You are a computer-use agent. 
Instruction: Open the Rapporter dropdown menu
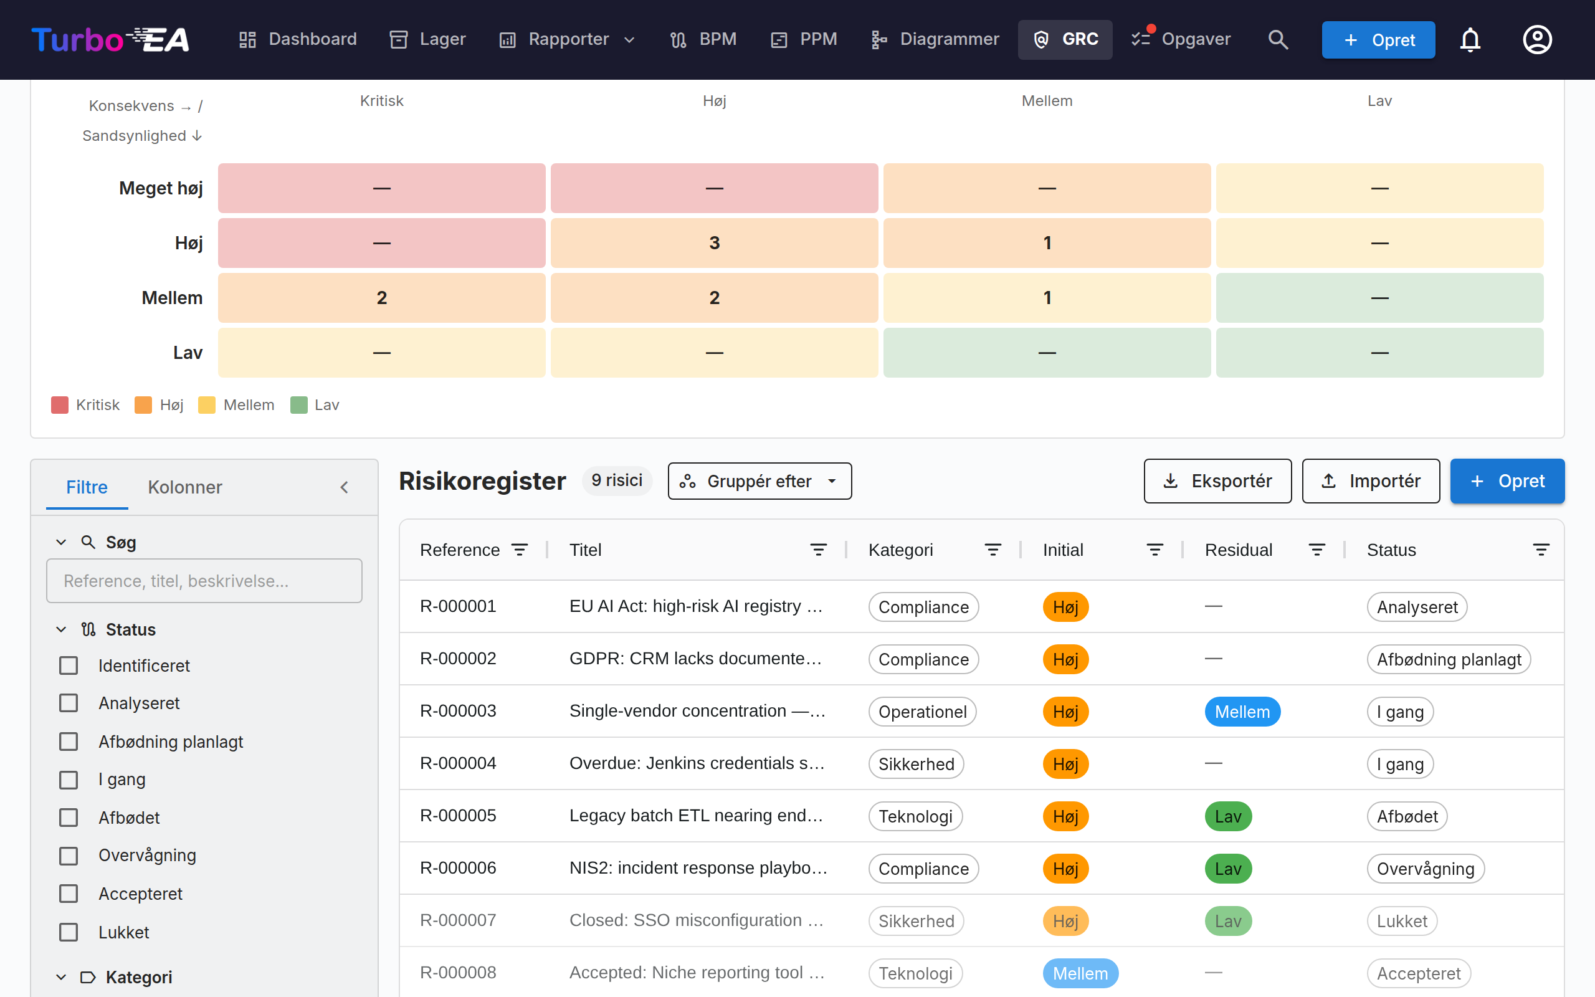(568, 39)
